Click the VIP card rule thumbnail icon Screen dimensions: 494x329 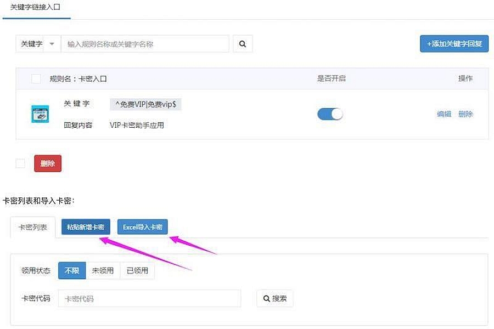coord(40,114)
